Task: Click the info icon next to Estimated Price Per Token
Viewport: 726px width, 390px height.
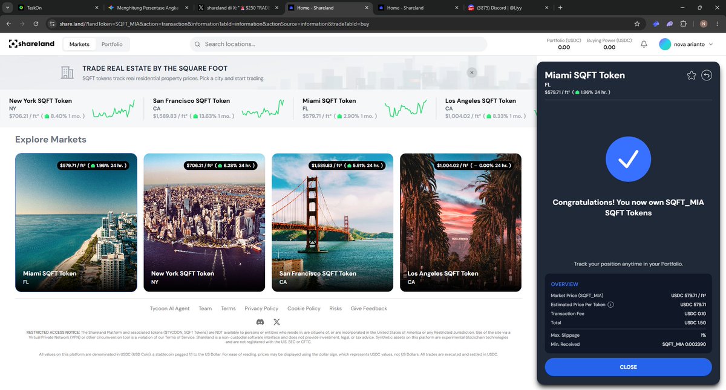Action: [x=610, y=305]
